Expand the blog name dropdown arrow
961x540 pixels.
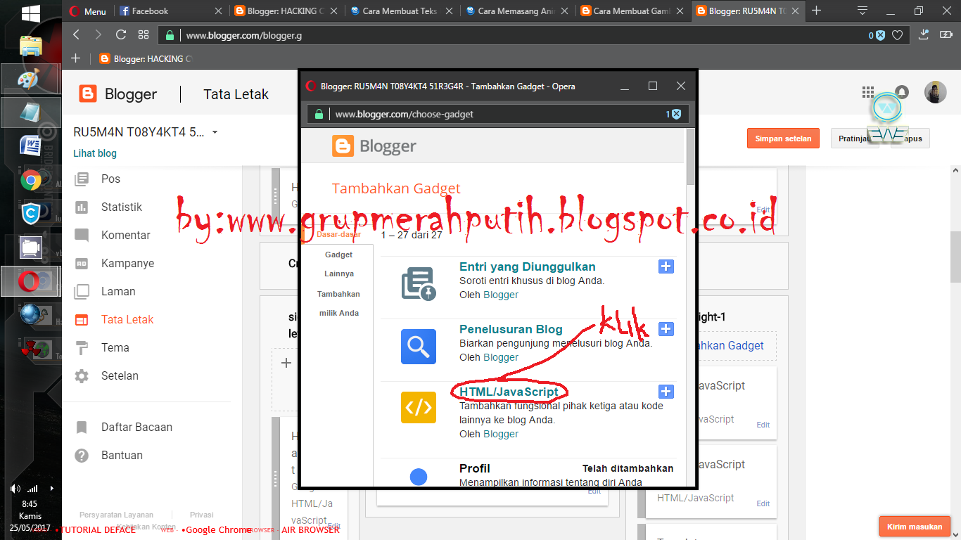(x=215, y=132)
